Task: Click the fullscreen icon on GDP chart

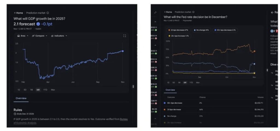Action: [x=125, y=36]
